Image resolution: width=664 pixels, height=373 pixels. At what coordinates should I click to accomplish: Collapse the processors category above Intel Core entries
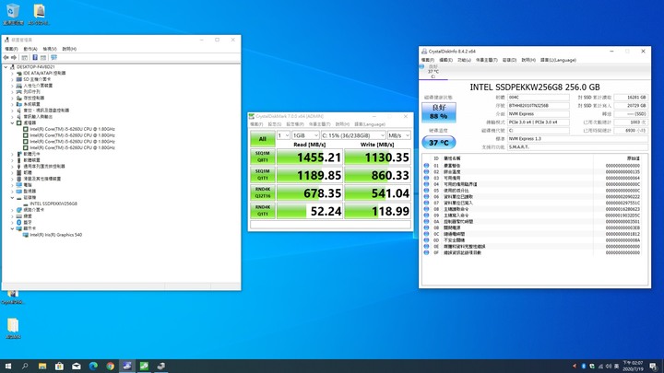(x=12, y=122)
